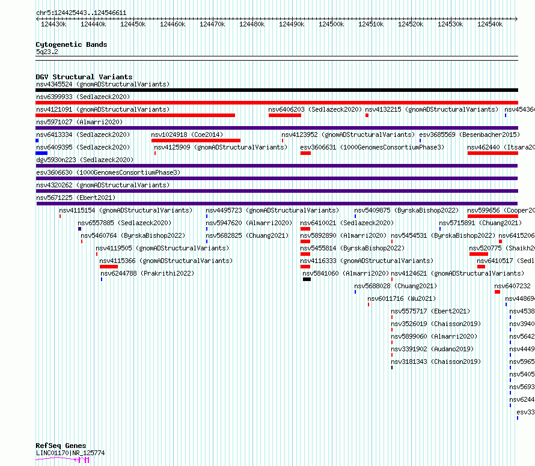Click the DGV Structural Variants track title
Screen dimensions: 535x466
[x=84, y=77]
